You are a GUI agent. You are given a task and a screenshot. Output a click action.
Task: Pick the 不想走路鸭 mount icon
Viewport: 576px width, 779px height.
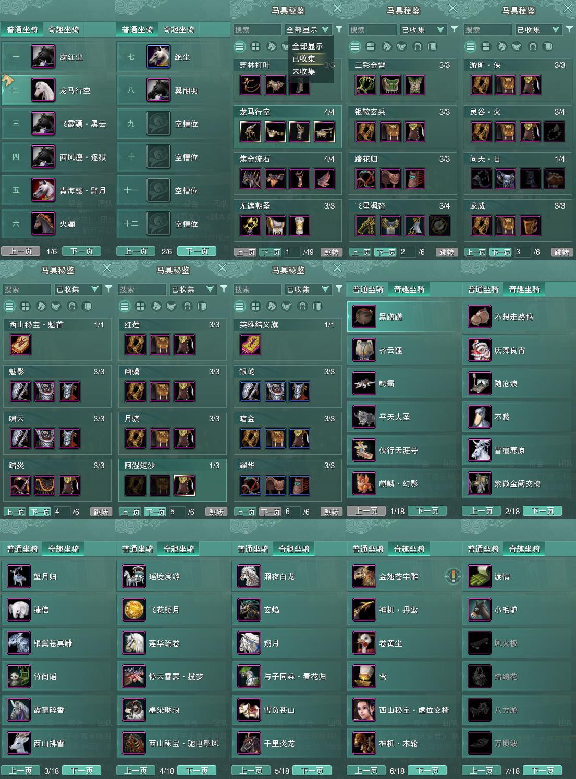click(x=480, y=317)
